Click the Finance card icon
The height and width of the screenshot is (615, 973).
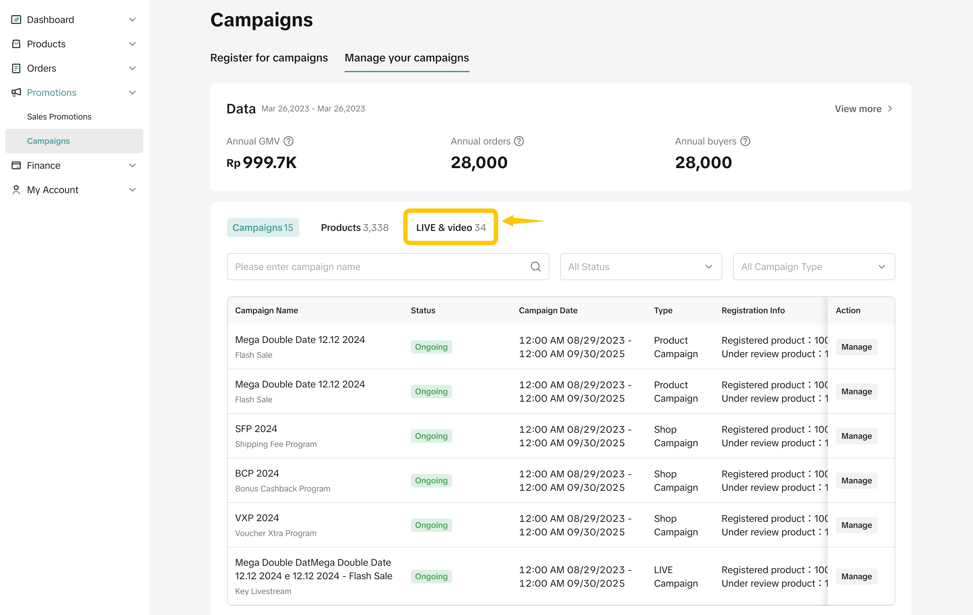tap(16, 165)
